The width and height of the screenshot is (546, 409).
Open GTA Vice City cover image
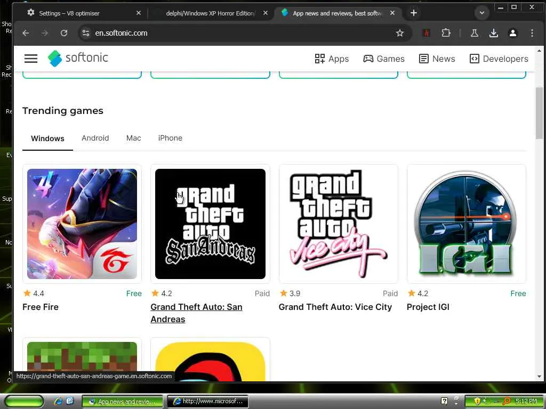coord(338,224)
